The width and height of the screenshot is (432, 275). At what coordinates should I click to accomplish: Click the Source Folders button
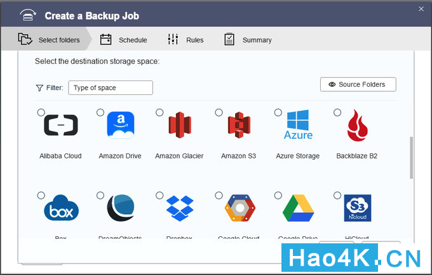click(x=358, y=84)
